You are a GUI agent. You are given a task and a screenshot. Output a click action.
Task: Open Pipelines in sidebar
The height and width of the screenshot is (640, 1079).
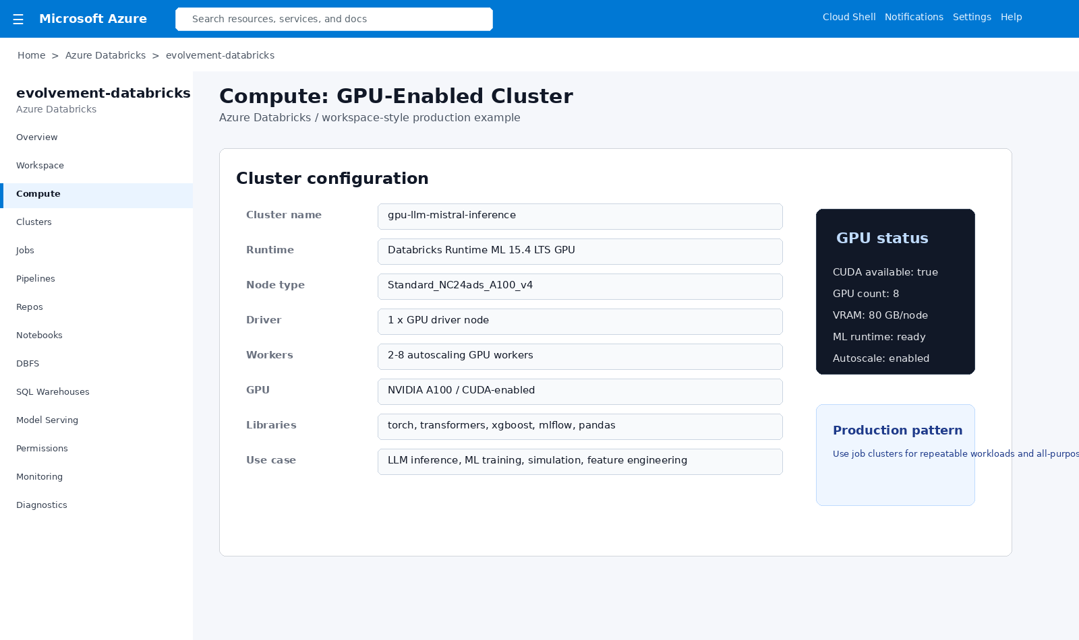pos(96,279)
